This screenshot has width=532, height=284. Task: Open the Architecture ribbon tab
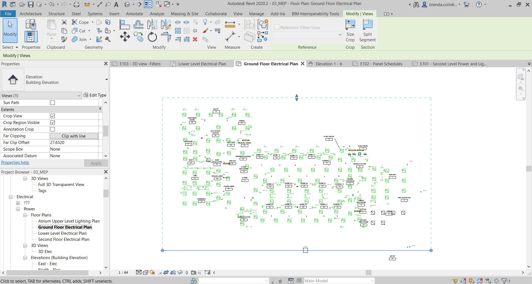30,14
